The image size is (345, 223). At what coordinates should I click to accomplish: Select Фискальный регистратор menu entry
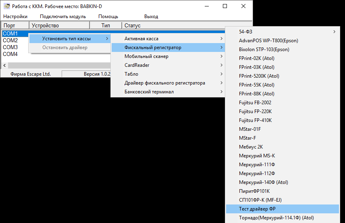click(168, 47)
